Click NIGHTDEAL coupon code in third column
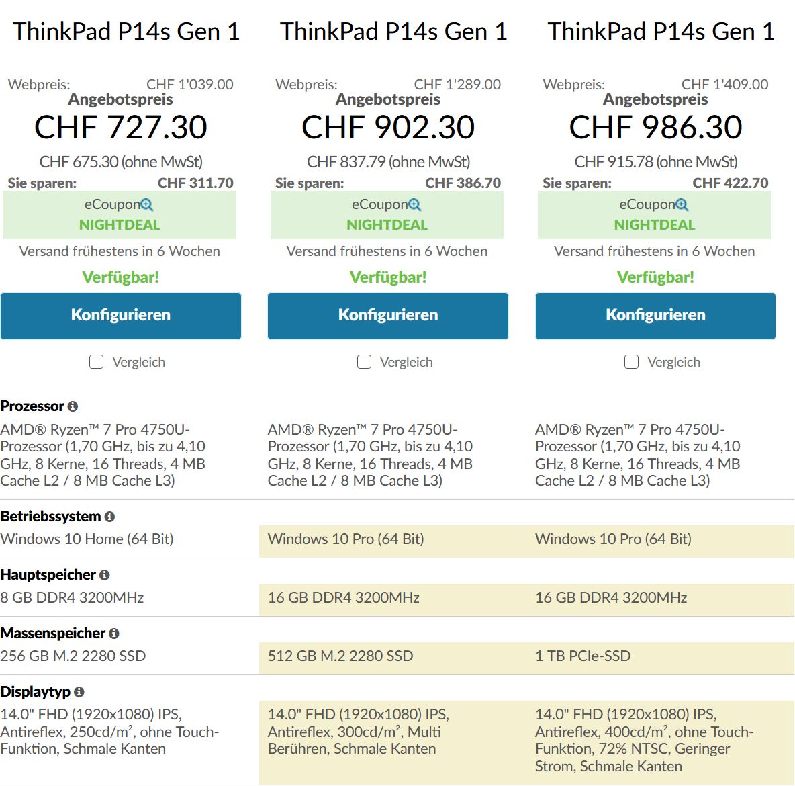The width and height of the screenshot is (795, 786). (655, 225)
